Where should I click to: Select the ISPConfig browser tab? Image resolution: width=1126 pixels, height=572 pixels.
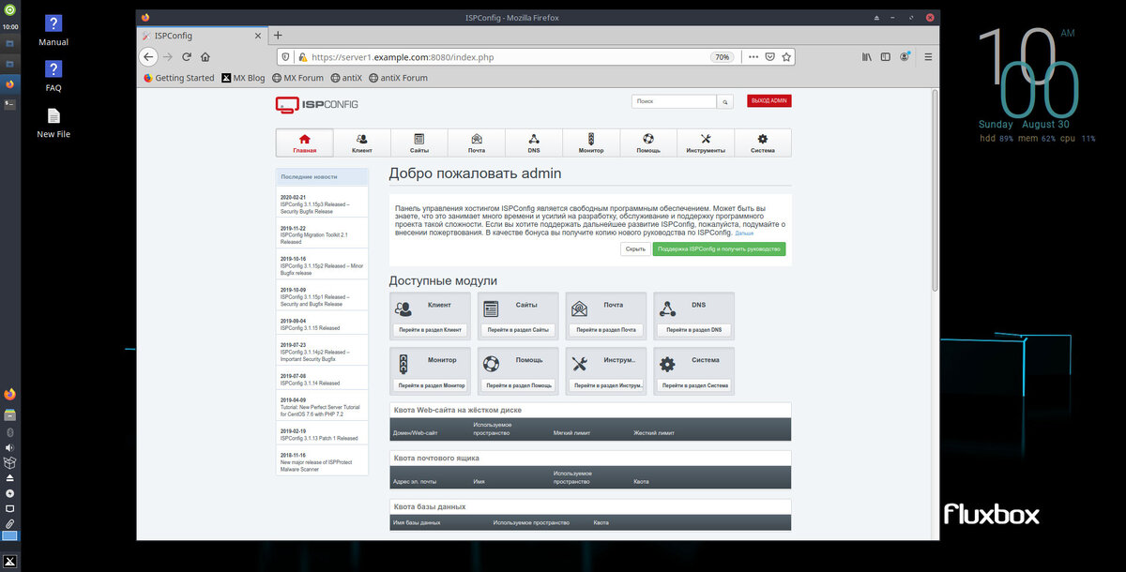[x=202, y=35]
